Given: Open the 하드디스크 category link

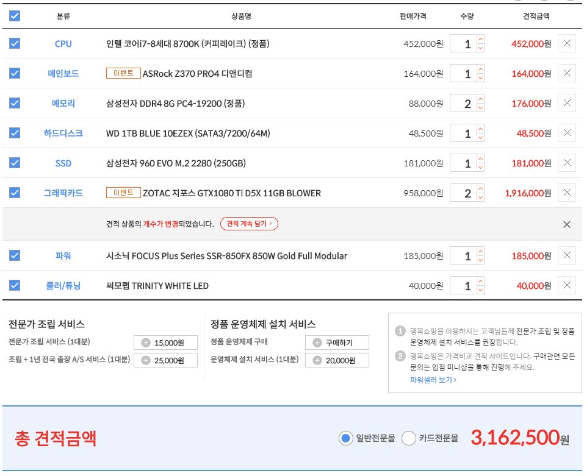Looking at the screenshot, I should point(63,133).
